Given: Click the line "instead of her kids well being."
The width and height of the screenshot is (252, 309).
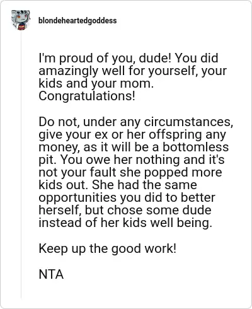Looking at the screenshot, I should (x=125, y=223).
